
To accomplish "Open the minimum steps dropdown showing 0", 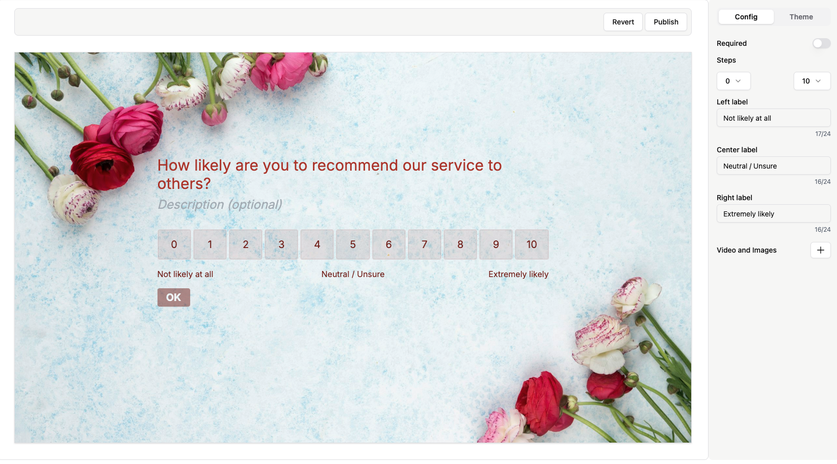I will coord(733,81).
